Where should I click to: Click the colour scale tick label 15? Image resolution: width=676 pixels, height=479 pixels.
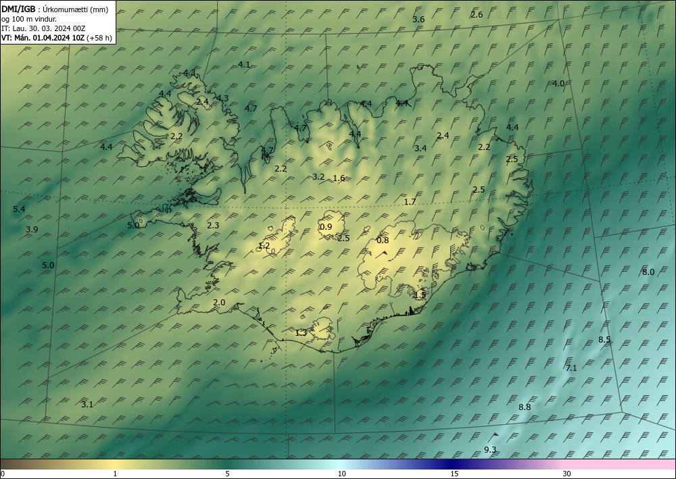pyautogui.click(x=454, y=474)
